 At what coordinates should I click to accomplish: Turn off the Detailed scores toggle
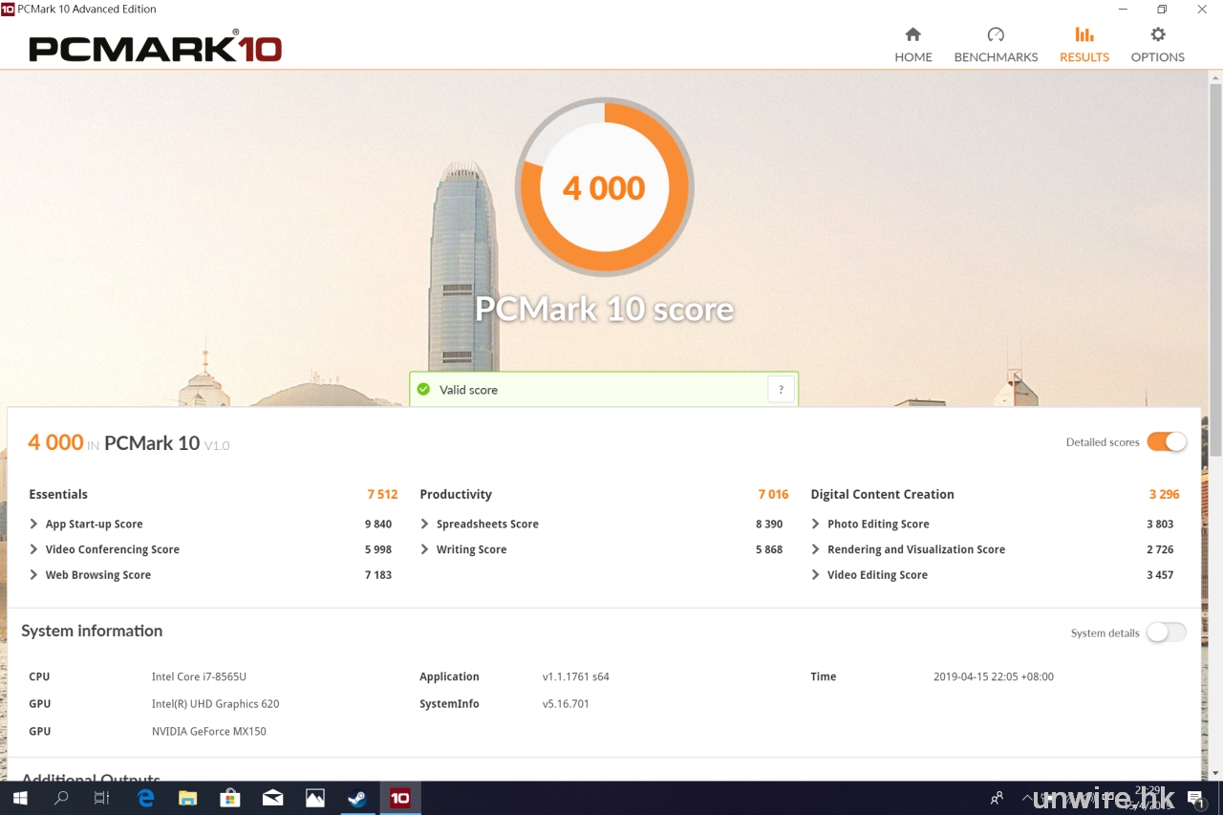pyautogui.click(x=1167, y=441)
